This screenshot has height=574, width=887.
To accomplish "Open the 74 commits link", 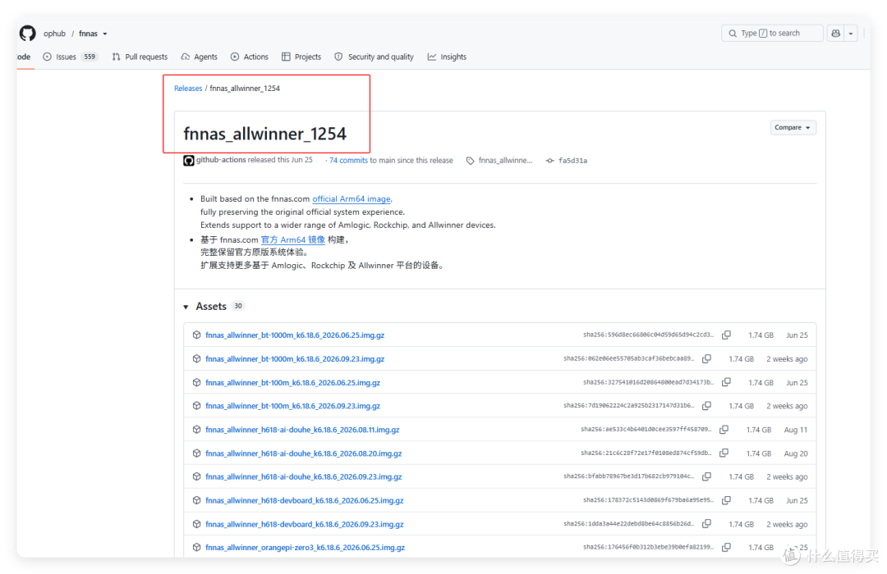I will click(x=348, y=161).
